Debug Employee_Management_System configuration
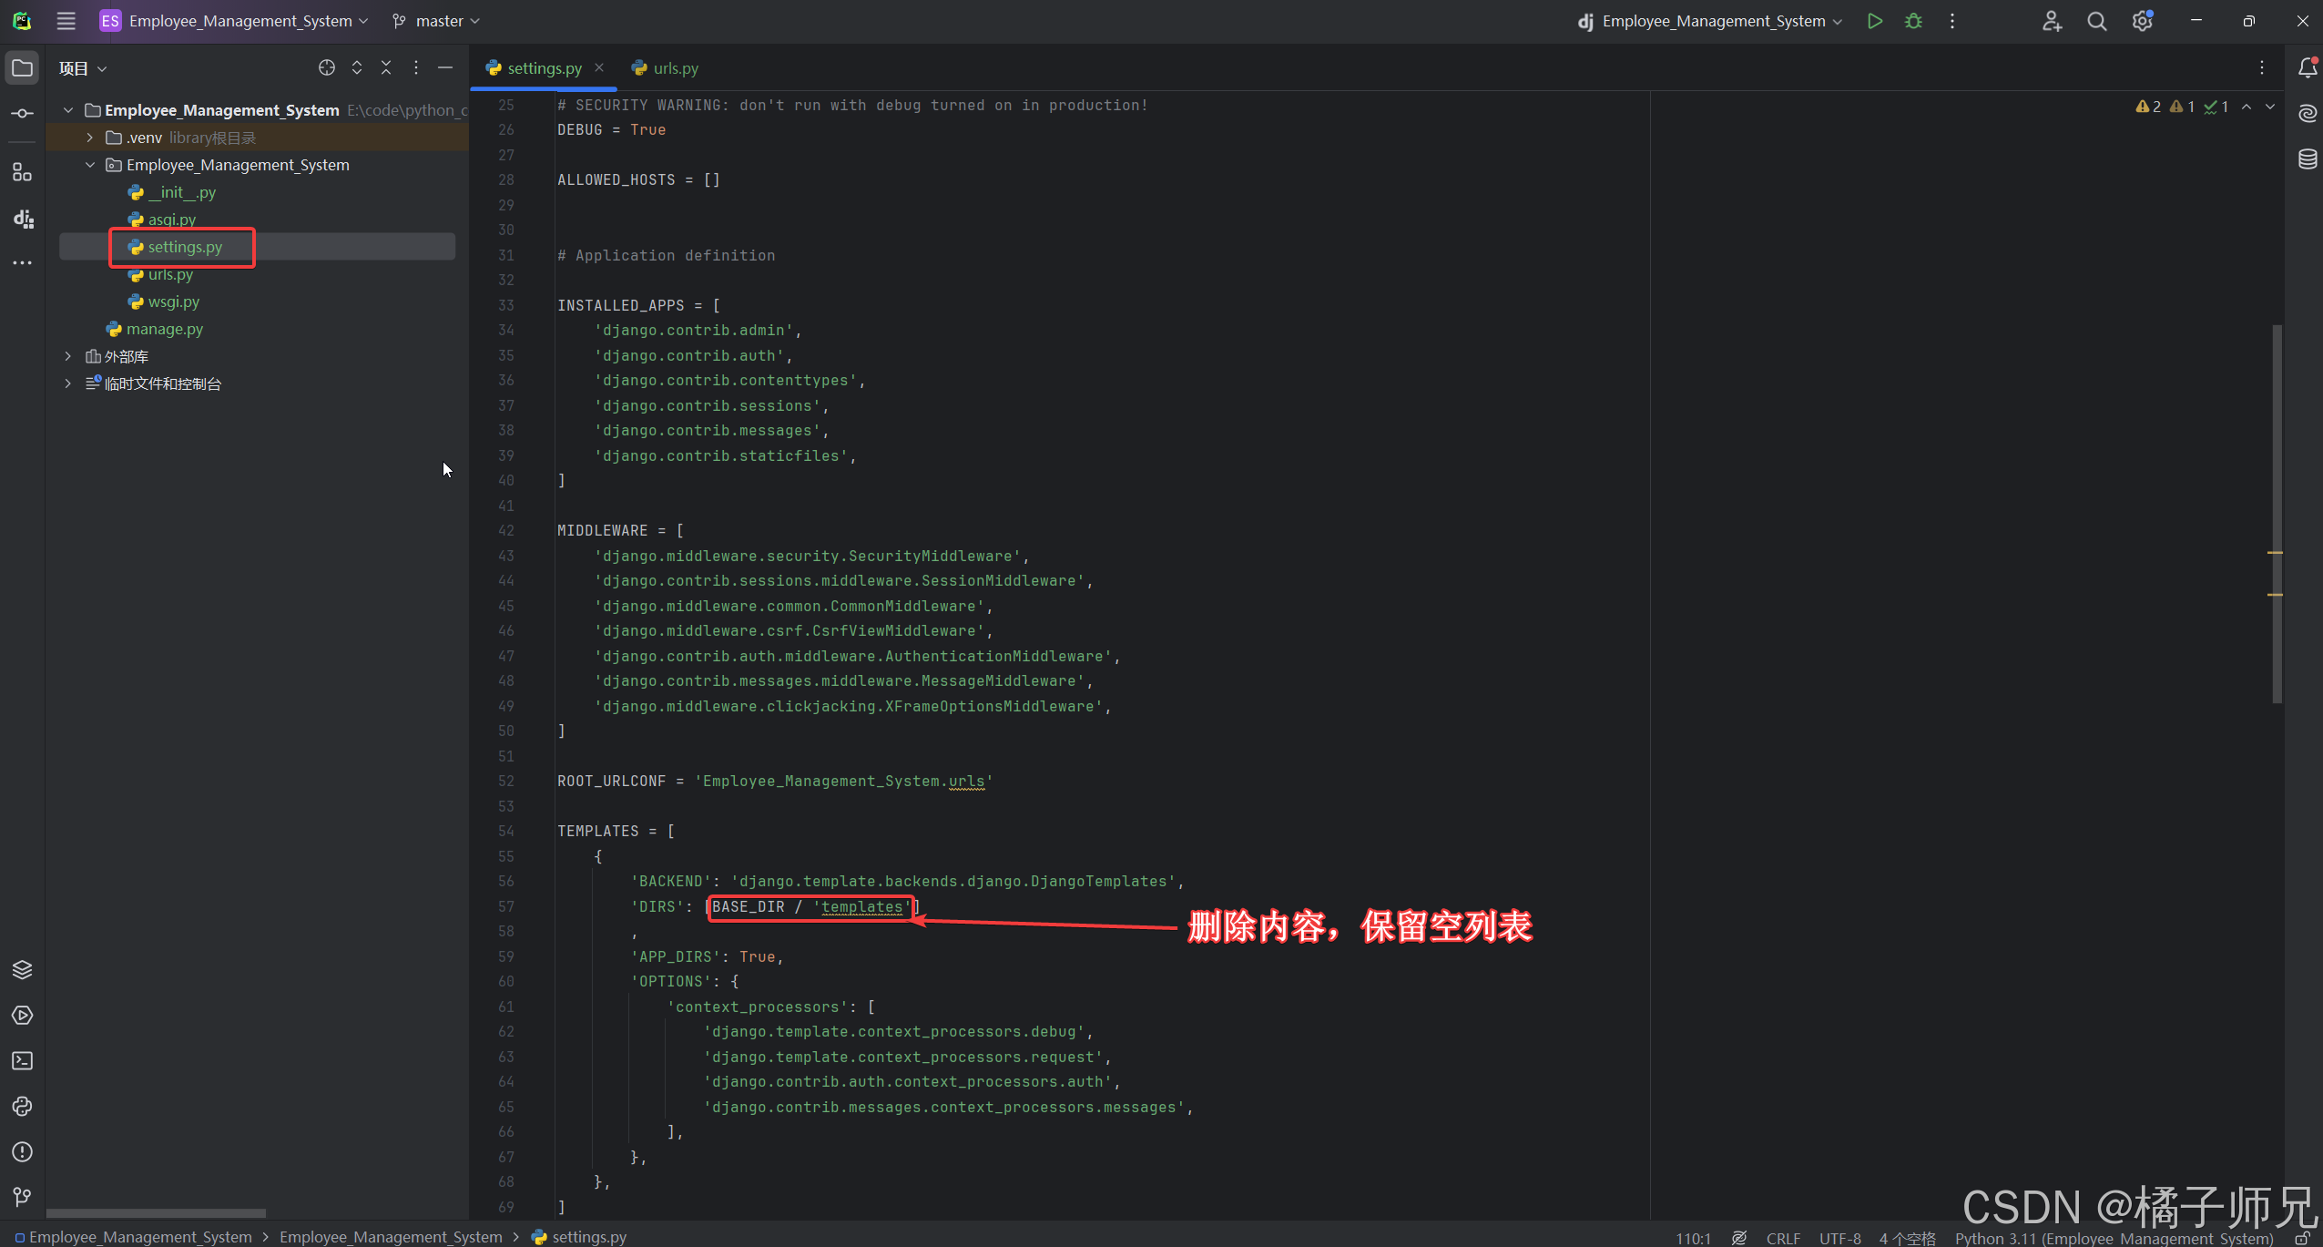 pyautogui.click(x=1913, y=21)
